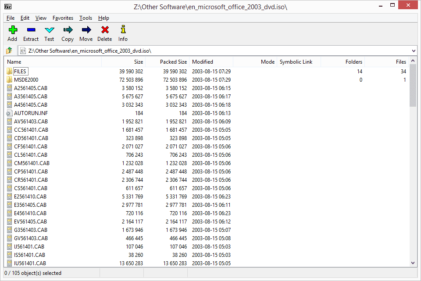Sort by the Modified column header
The height and width of the screenshot is (281, 421).
(211, 62)
